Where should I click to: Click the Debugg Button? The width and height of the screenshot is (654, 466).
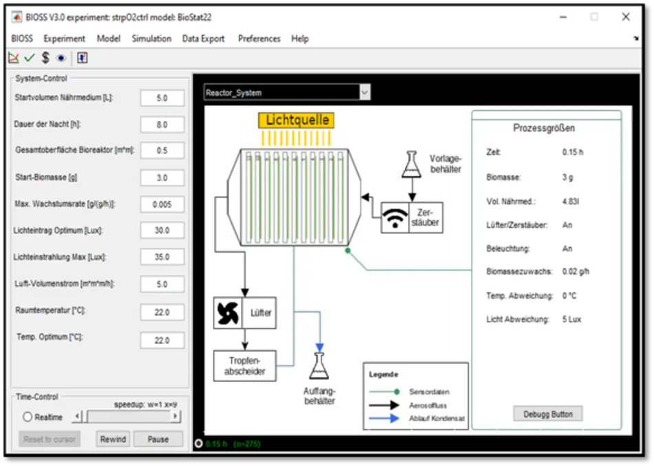point(547,414)
